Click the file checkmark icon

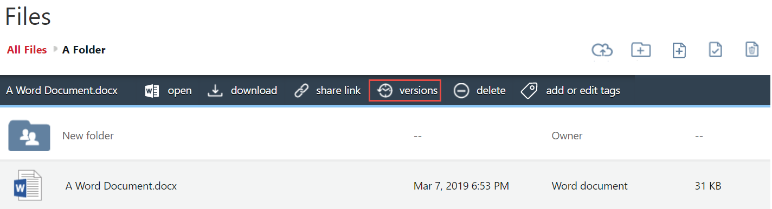pos(716,50)
